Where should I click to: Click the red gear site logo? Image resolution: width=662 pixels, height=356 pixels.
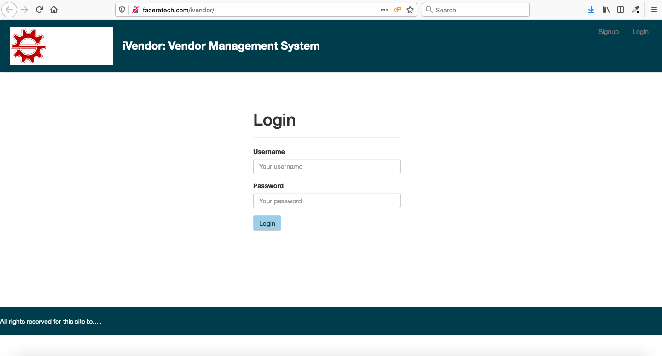click(29, 46)
